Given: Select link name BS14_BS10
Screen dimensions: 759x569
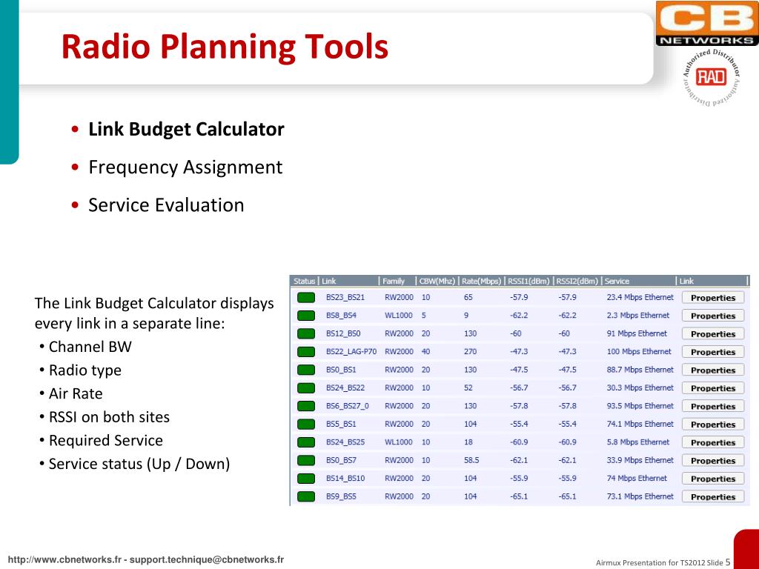Looking at the screenshot, I should pos(345,478).
